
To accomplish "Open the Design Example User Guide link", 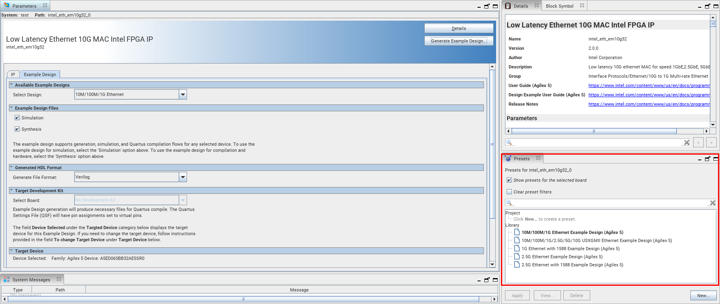I will [649, 95].
